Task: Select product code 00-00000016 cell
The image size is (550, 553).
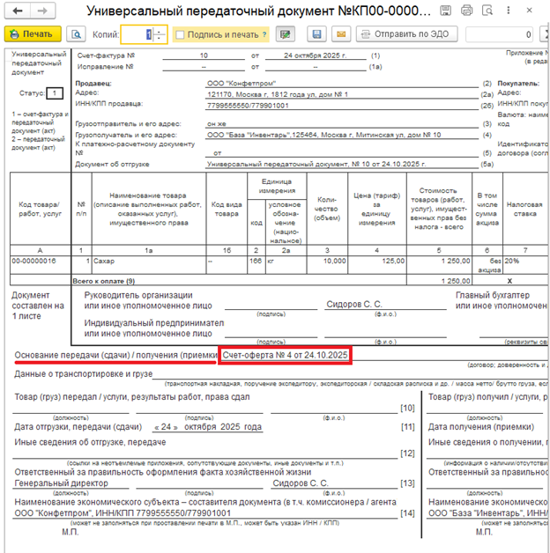Action: [x=41, y=265]
